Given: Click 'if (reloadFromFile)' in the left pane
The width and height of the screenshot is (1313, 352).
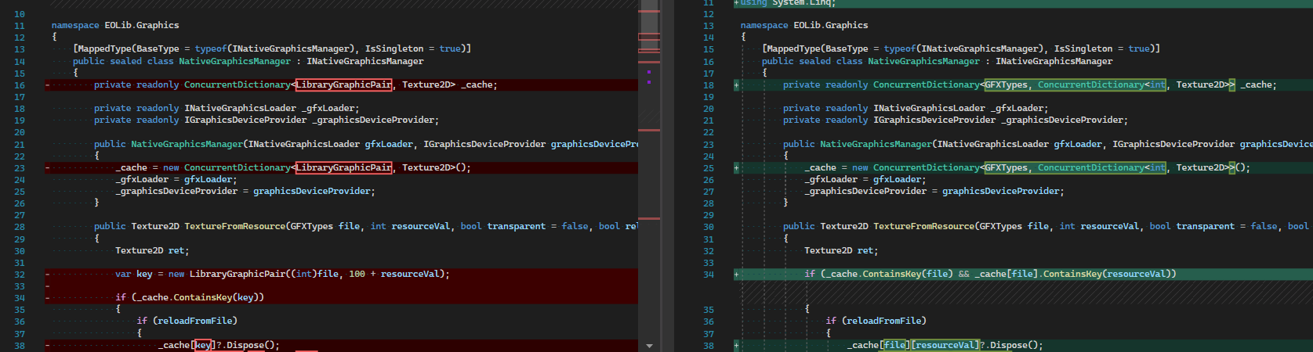Looking at the screenshot, I should [x=187, y=321].
